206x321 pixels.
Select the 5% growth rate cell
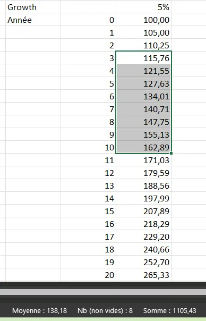coord(143,7)
